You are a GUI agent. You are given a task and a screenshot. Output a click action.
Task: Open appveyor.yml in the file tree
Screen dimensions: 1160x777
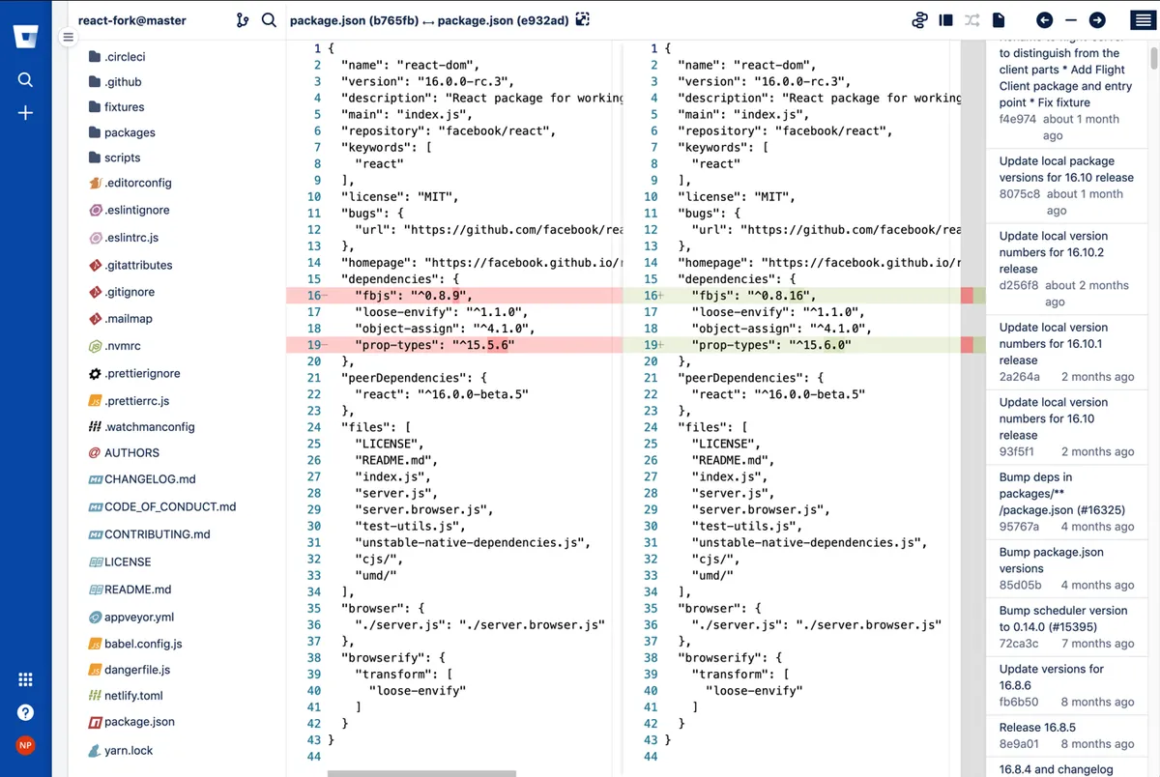point(131,617)
